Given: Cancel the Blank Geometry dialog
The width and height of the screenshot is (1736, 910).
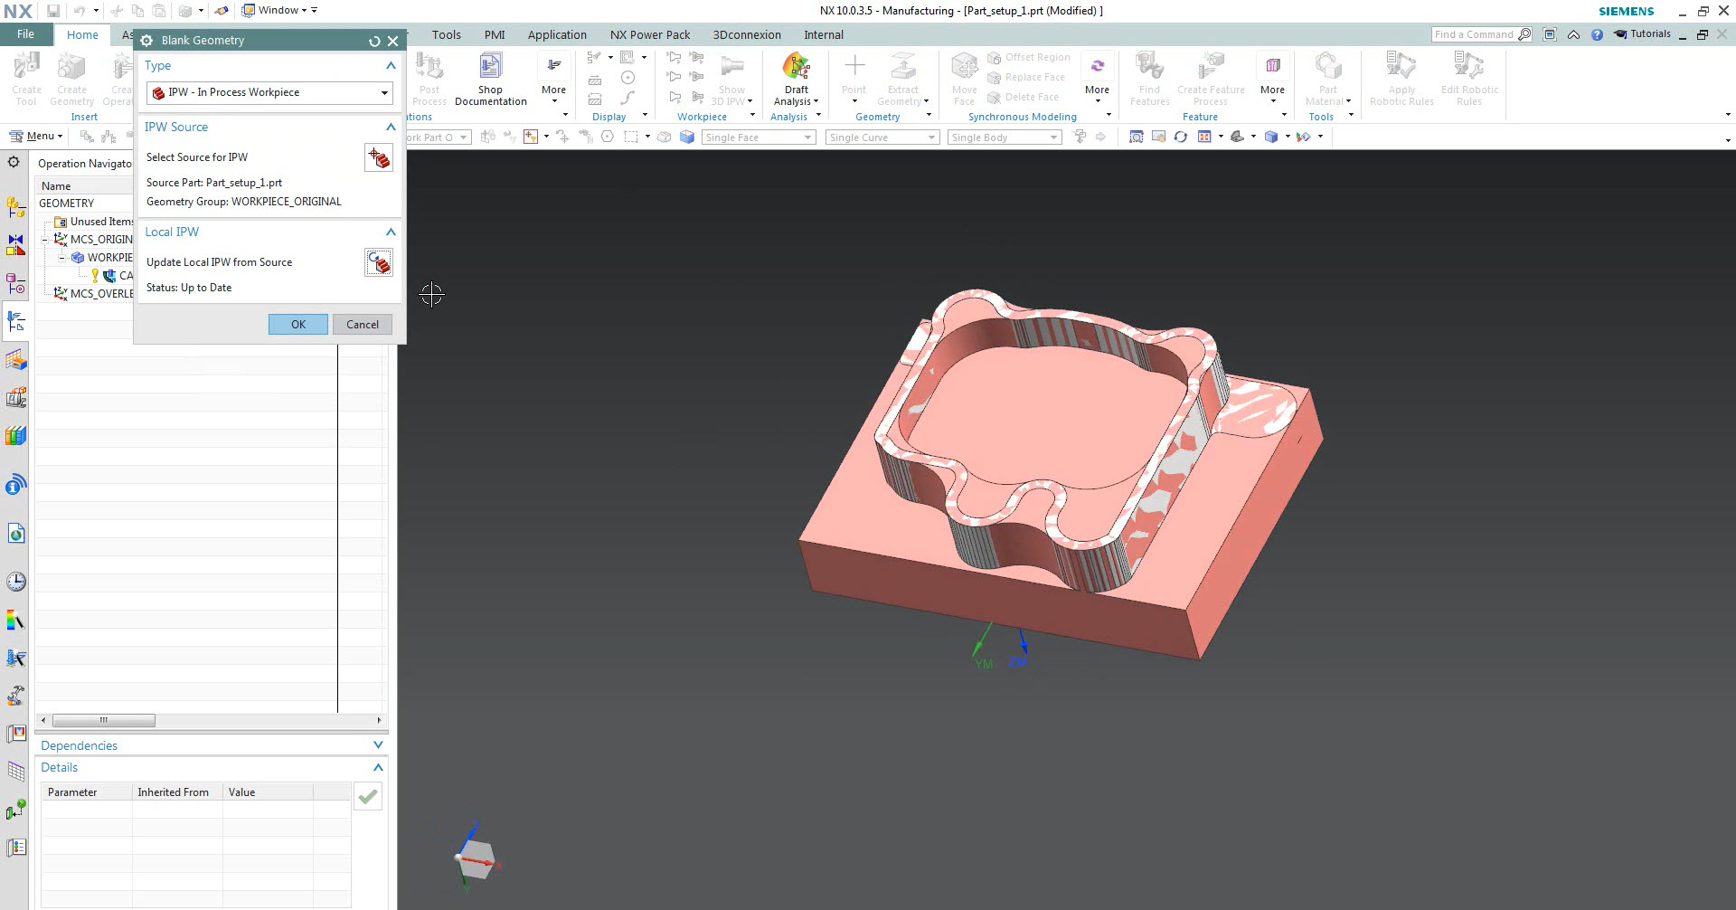Looking at the screenshot, I should [362, 325].
